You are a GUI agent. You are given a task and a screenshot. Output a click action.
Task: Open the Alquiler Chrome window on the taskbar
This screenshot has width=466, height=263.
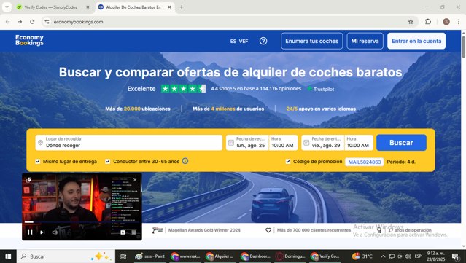(x=220, y=256)
